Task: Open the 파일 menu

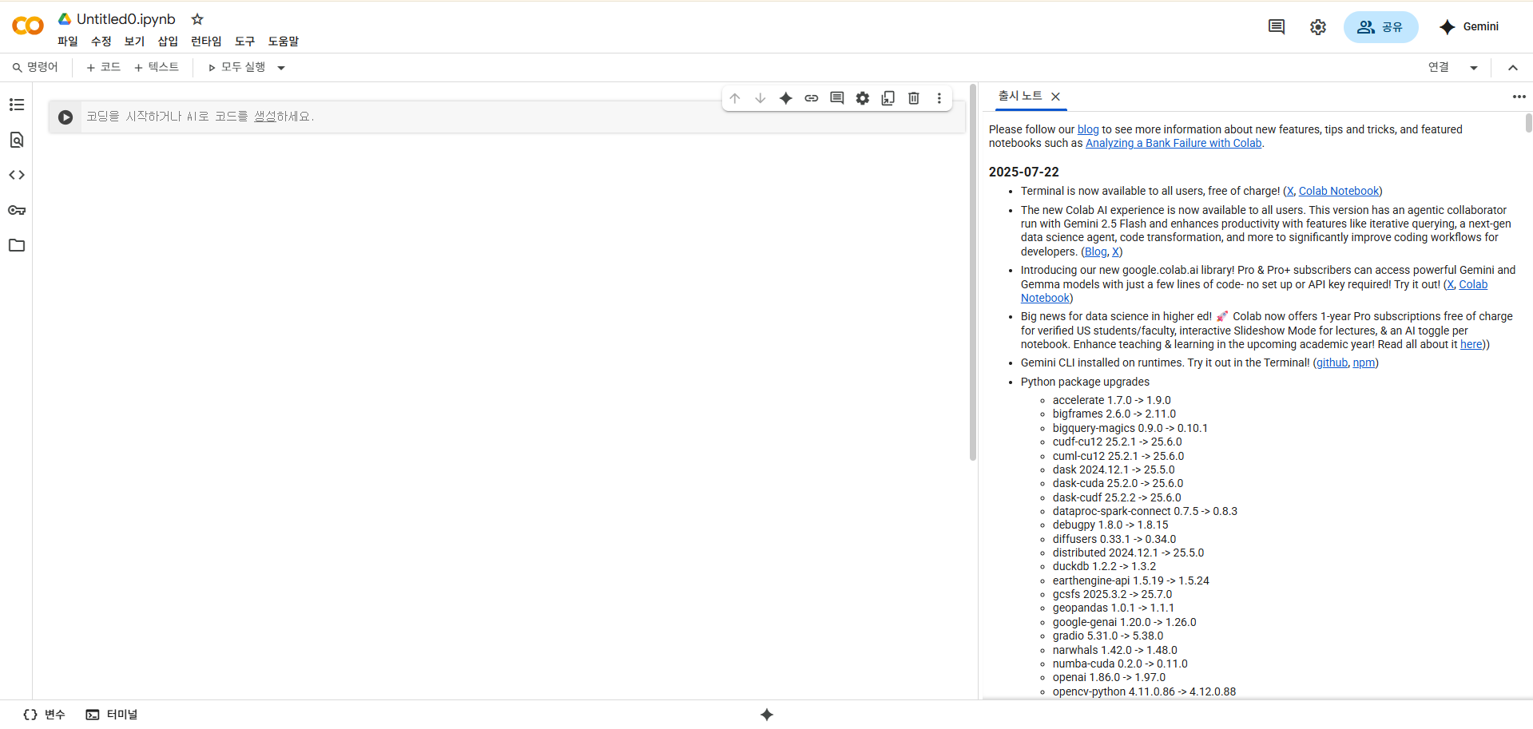Action: click(68, 42)
